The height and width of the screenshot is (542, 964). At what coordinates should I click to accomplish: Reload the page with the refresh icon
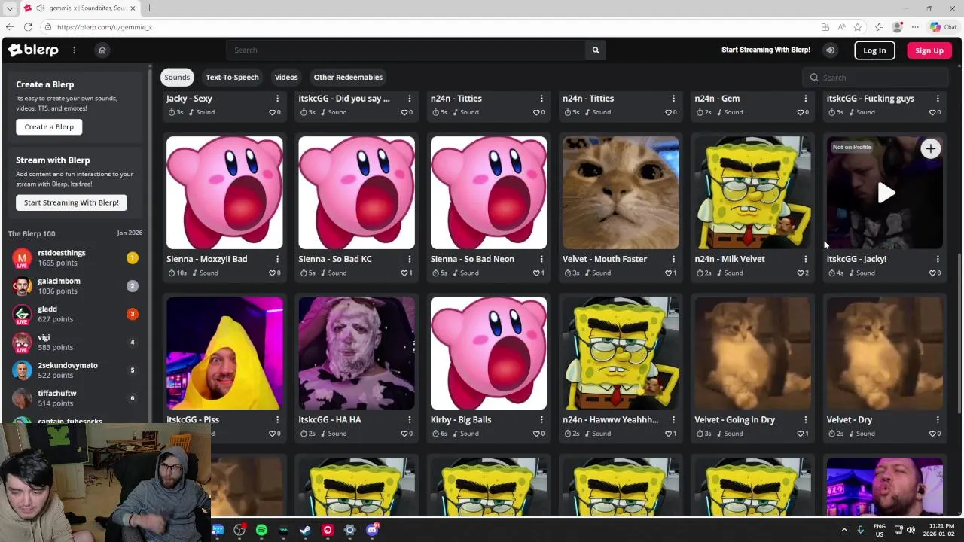point(28,27)
